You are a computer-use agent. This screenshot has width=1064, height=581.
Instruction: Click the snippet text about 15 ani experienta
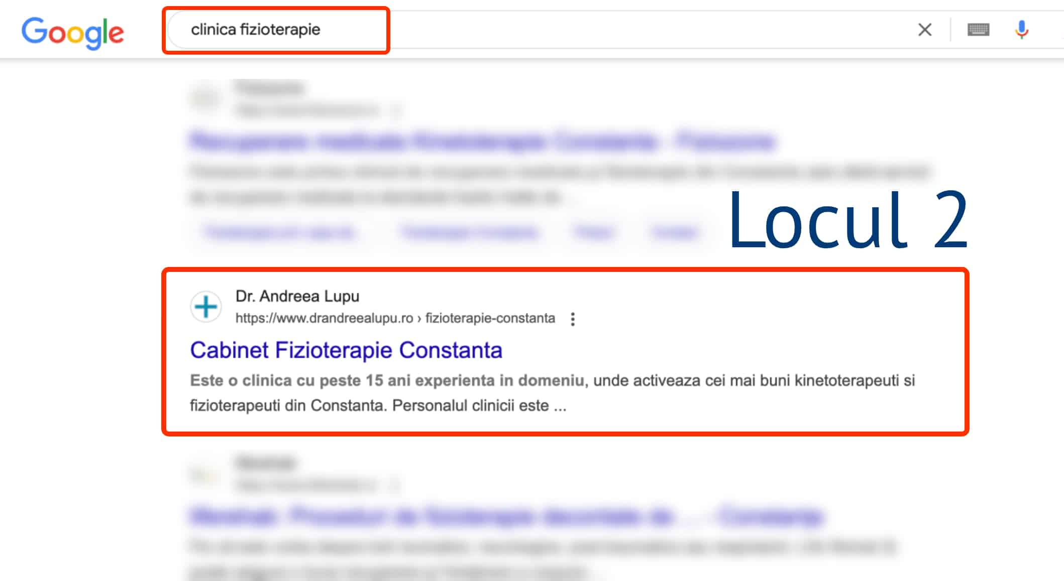point(553,393)
